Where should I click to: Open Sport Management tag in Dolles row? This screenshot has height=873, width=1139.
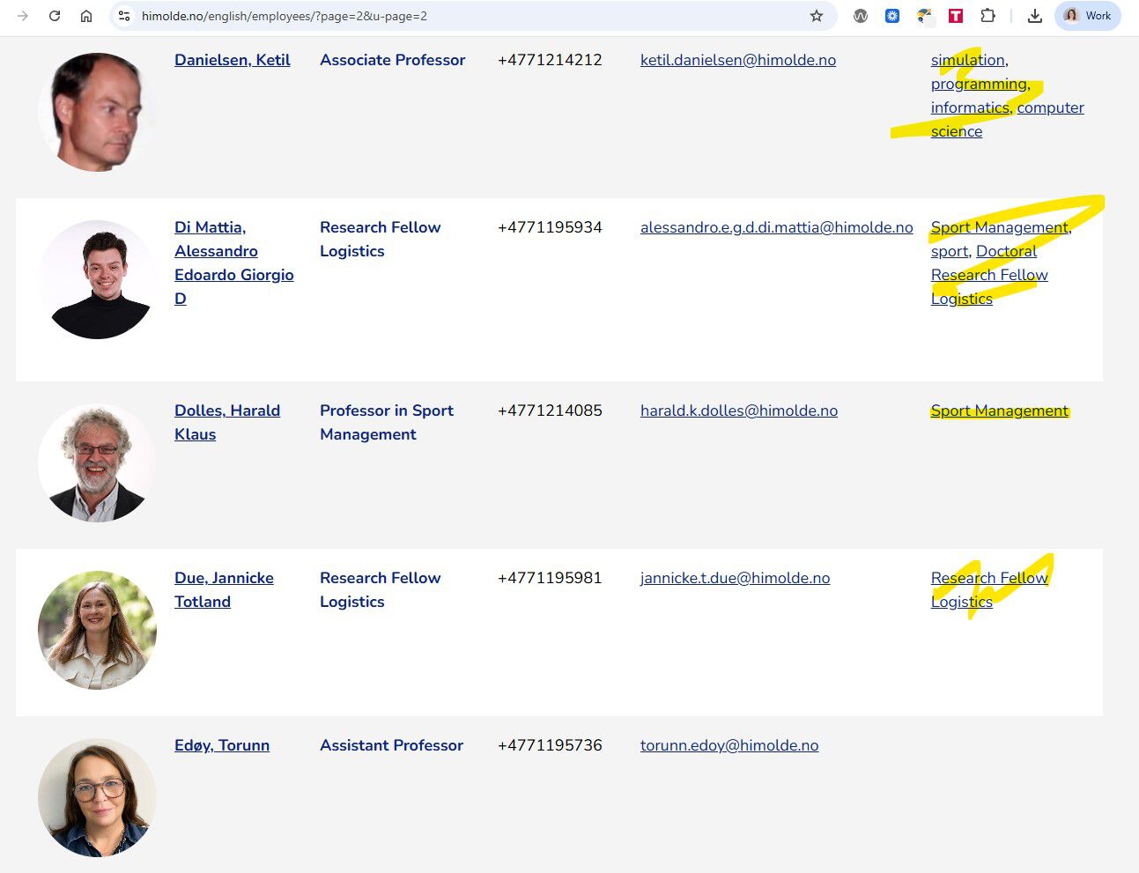[x=999, y=411]
